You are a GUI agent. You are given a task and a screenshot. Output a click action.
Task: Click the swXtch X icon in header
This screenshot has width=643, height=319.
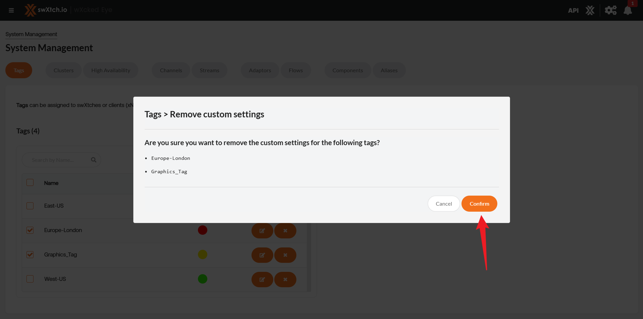[590, 10]
